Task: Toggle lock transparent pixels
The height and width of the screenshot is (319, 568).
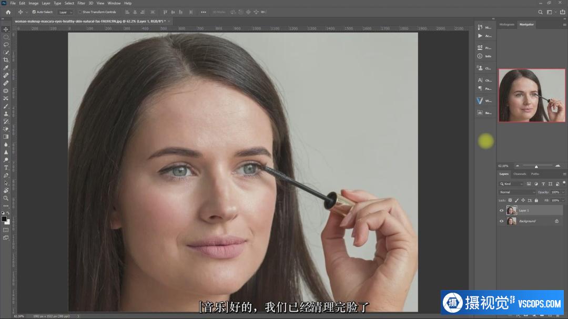Action: tap(510, 200)
